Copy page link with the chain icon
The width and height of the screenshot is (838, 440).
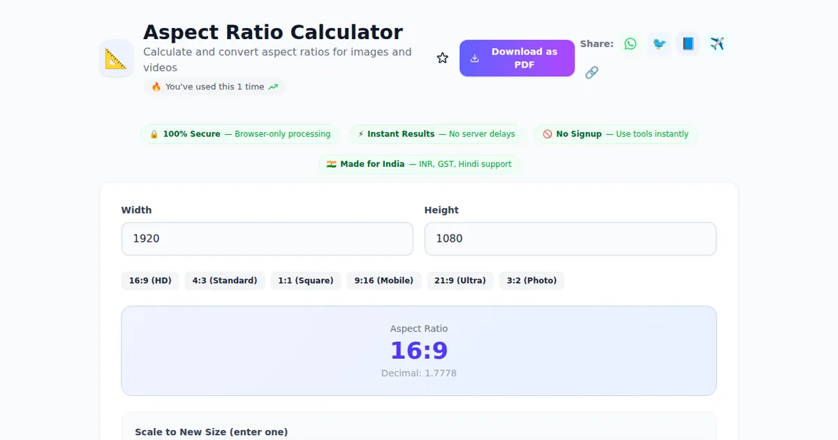click(591, 73)
